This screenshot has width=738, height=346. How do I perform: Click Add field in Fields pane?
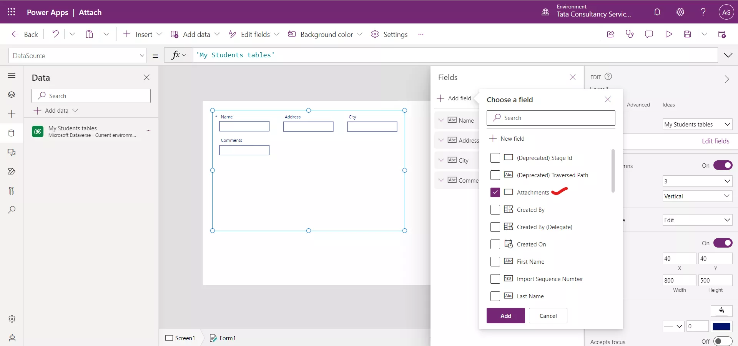pyautogui.click(x=454, y=98)
